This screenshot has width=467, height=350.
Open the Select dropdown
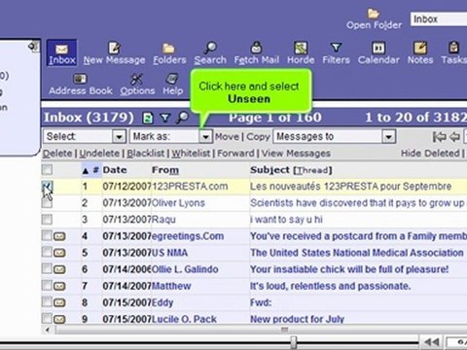click(85, 136)
